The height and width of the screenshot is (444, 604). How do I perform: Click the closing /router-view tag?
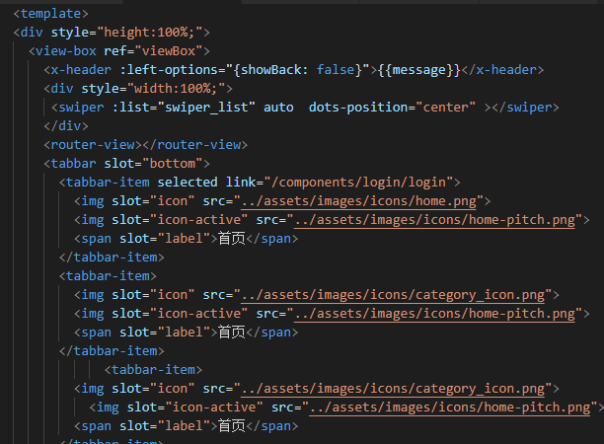194,145
